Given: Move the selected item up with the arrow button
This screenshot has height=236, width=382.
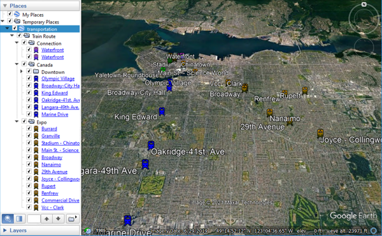Looking at the screenshot, I should (46, 219).
